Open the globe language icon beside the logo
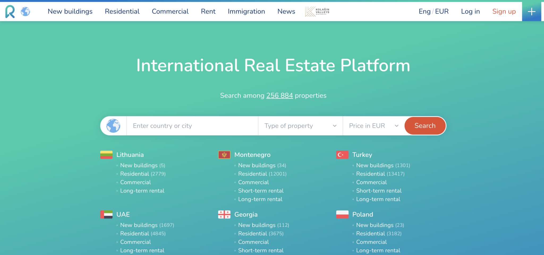 tap(25, 11)
